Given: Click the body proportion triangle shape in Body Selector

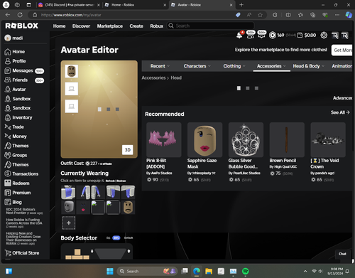Looking at the screenshot, I should click(x=110, y=254).
